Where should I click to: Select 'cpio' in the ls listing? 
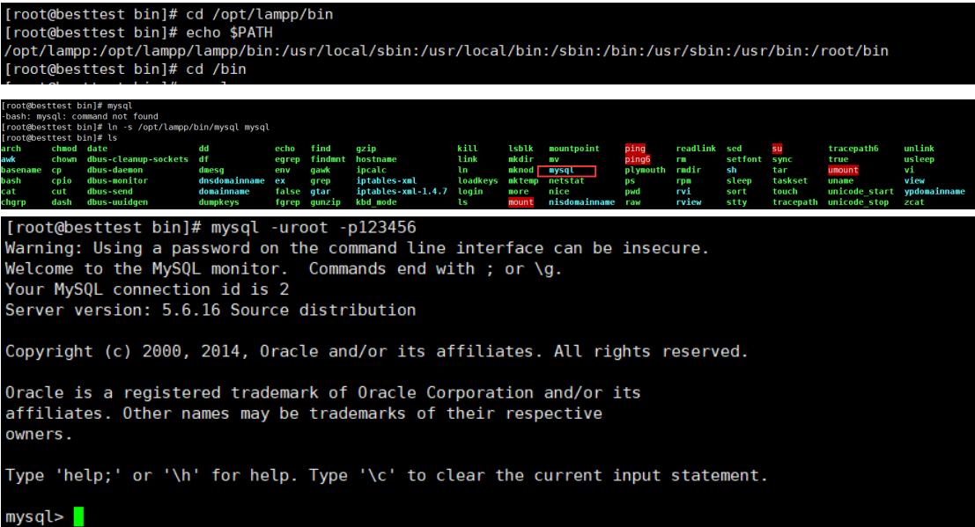[x=62, y=181]
